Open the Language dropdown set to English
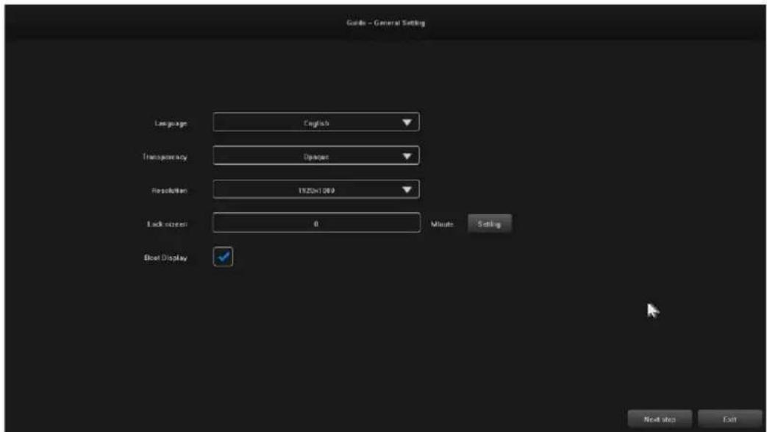This screenshot has height=432, width=767. point(316,122)
